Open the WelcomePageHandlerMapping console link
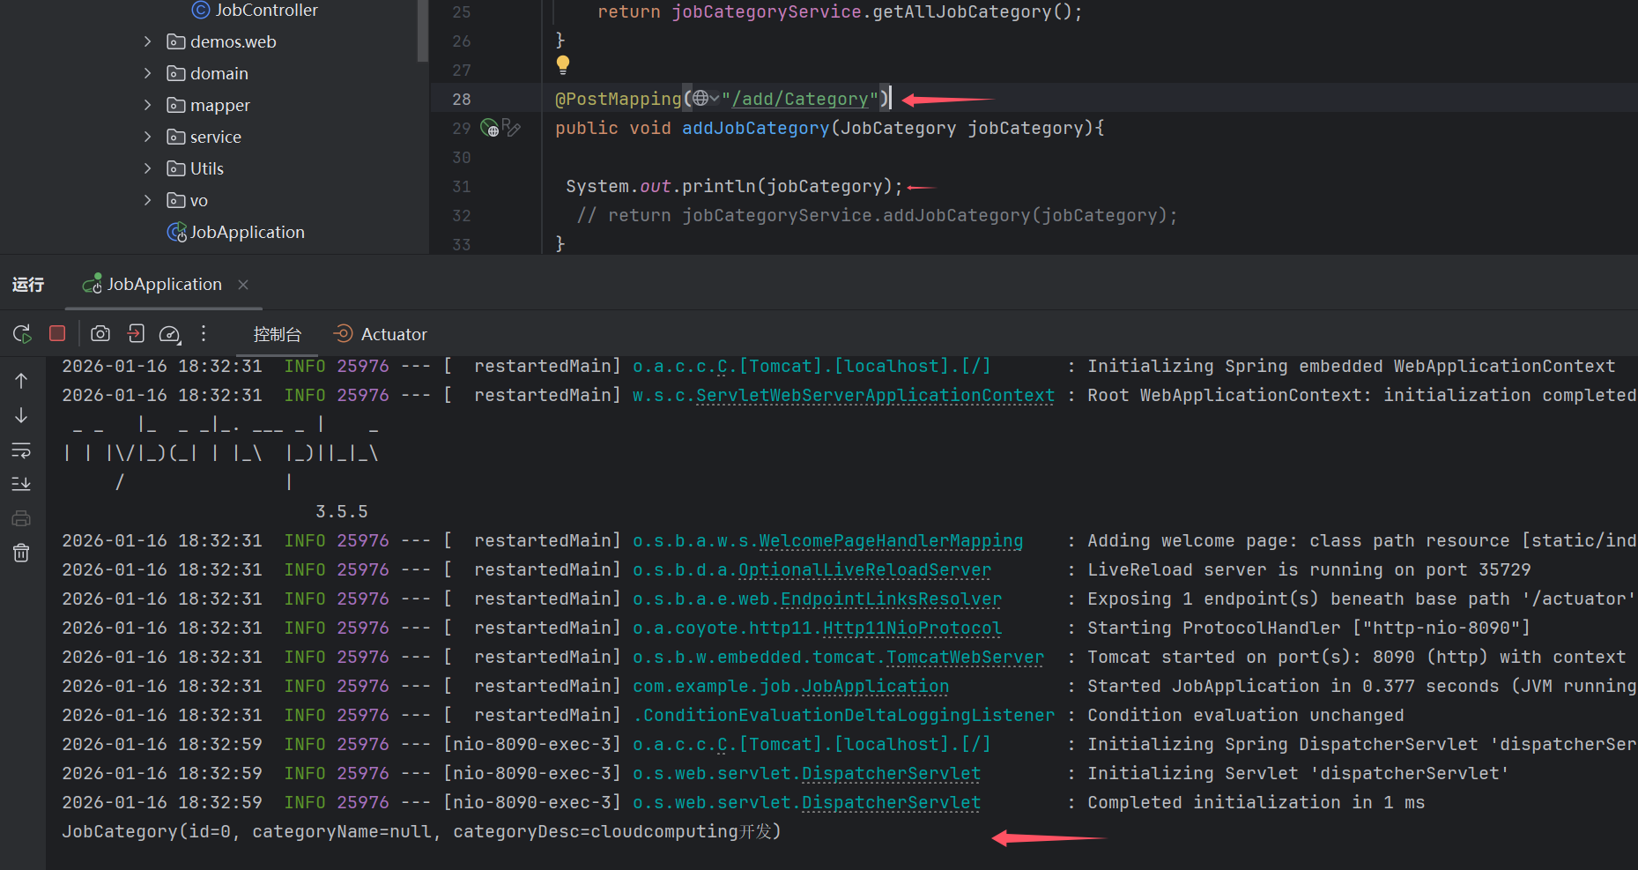 click(891, 540)
